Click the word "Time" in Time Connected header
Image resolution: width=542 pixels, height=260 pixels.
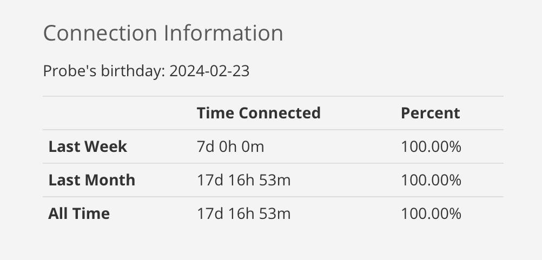[x=216, y=113]
